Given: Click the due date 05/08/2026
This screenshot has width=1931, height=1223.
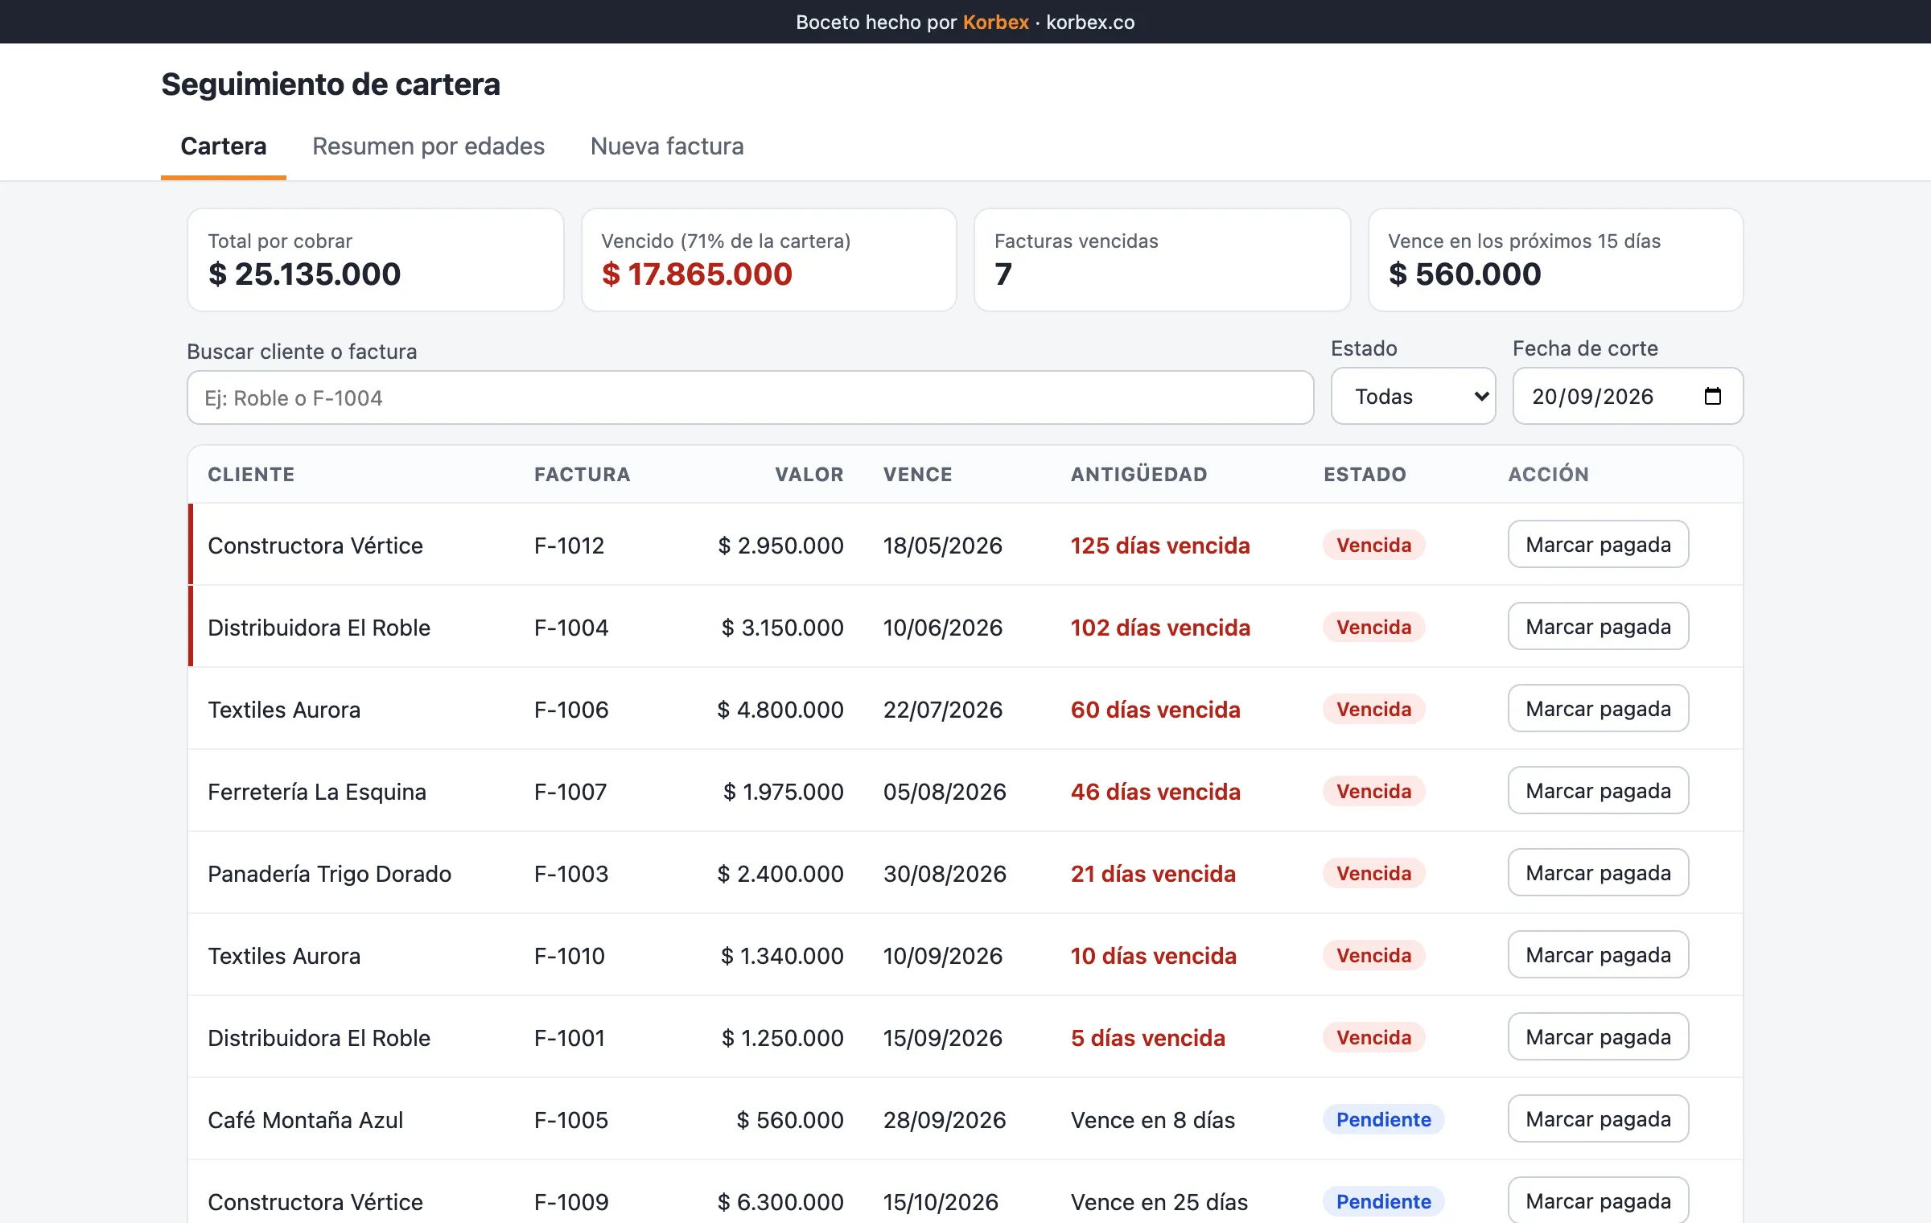Looking at the screenshot, I should (944, 792).
